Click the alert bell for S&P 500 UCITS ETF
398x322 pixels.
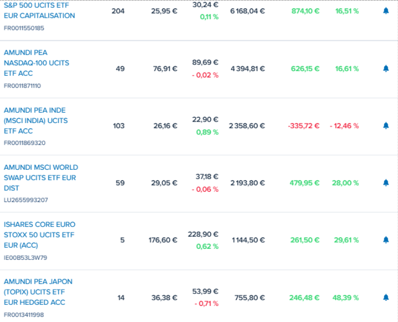coord(386,11)
